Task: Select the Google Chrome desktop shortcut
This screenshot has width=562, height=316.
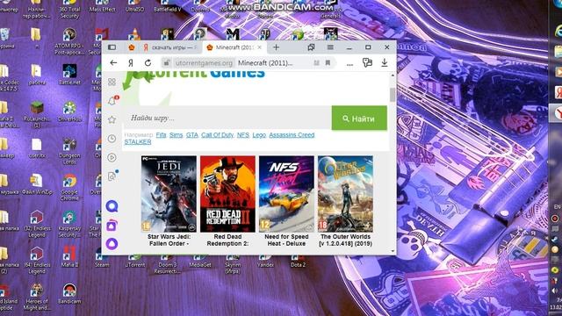Action: pos(69,187)
